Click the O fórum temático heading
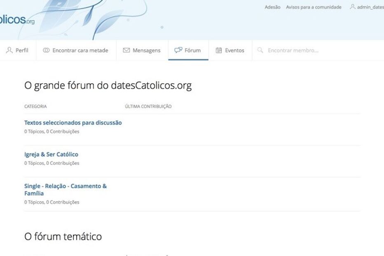Screen dimensions: 384x256 63,236
